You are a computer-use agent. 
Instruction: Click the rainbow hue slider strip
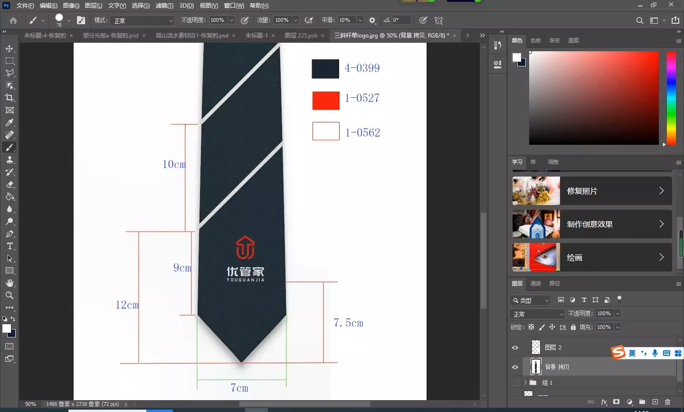coord(671,97)
